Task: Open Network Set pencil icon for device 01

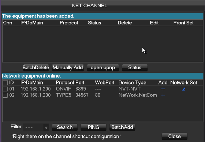Action: pyautogui.click(x=184, y=89)
